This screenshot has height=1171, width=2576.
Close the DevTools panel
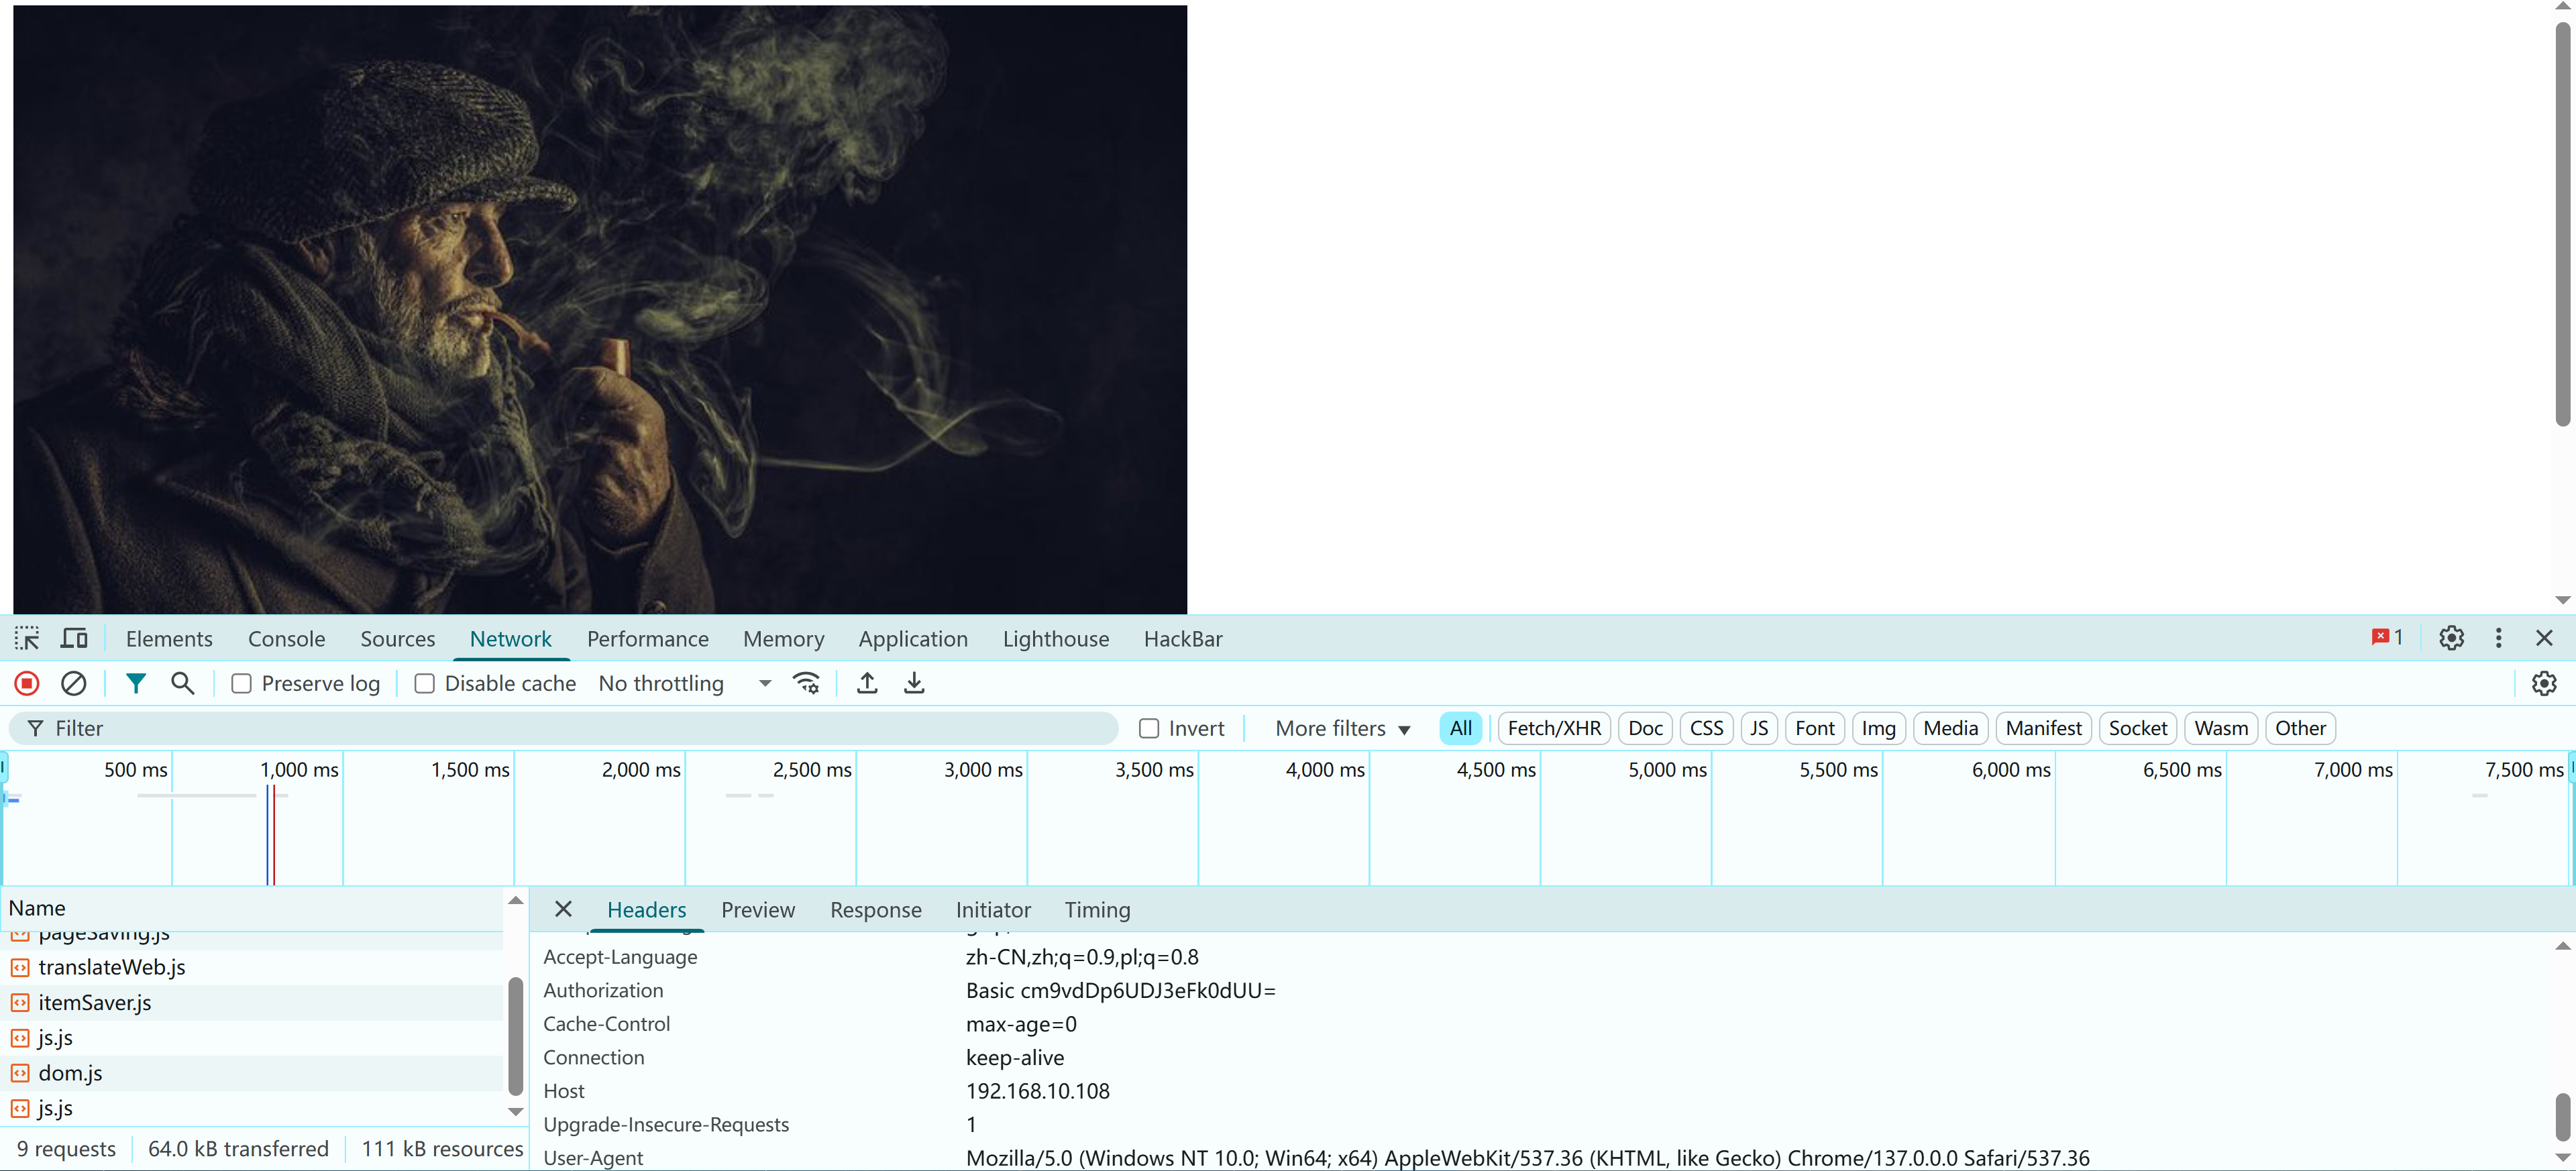pyautogui.click(x=2545, y=638)
